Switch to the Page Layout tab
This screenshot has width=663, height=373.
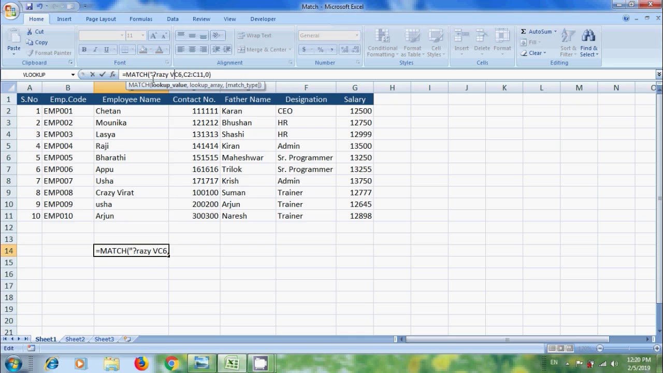click(101, 19)
